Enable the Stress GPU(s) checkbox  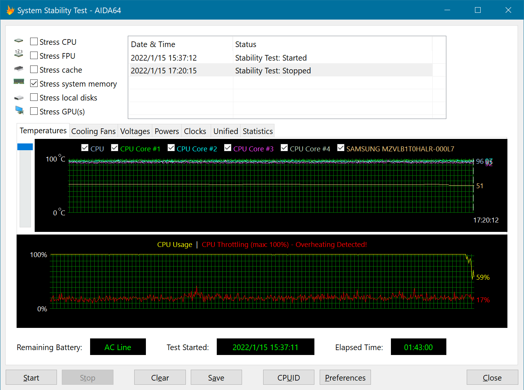[x=34, y=111]
